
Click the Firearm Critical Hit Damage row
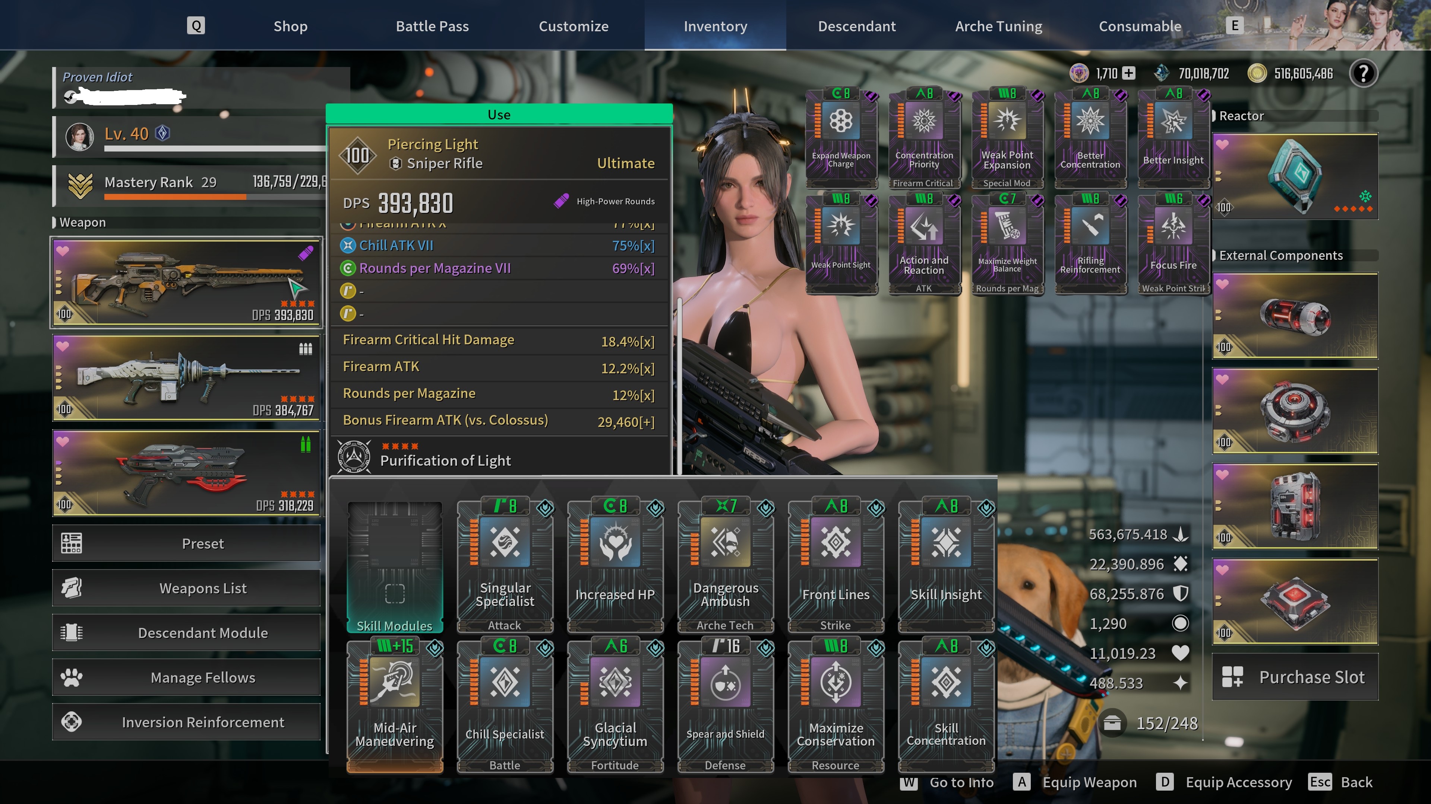pyautogui.click(x=499, y=340)
